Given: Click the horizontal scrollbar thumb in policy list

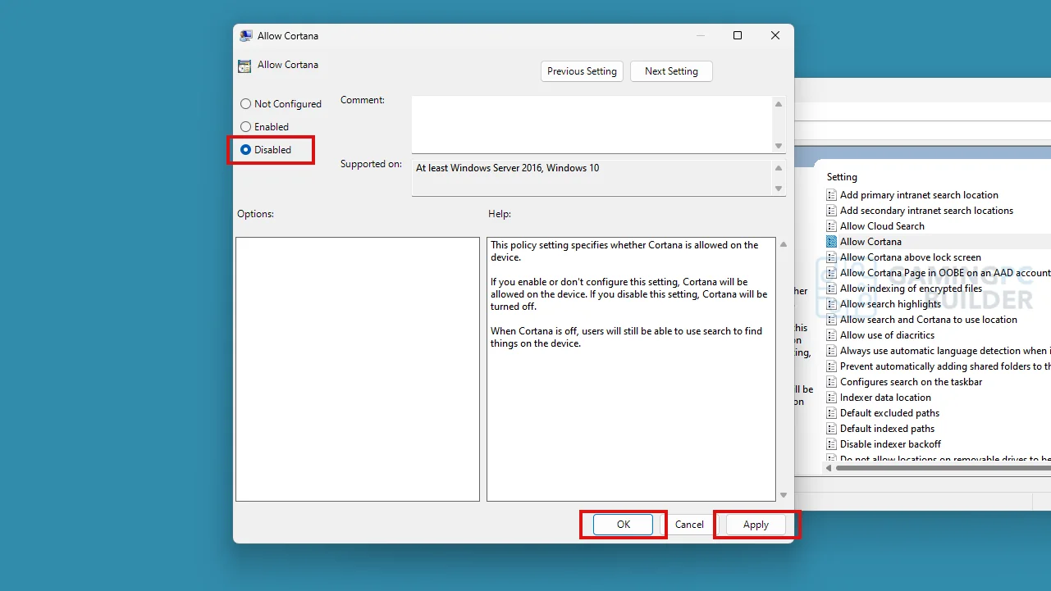Looking at the screenshot, I should (x=944, y=468).
